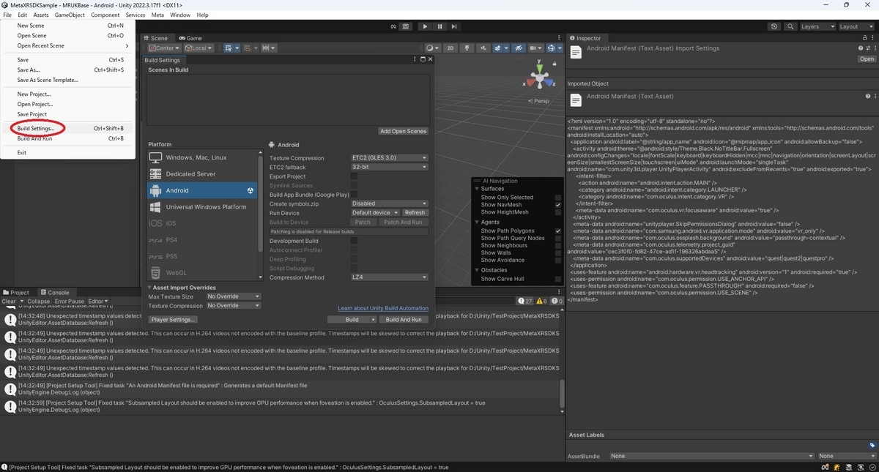Image resolution: width=879 pixels, height=472 pixels.
Task: Toggle scene visibility hidden-eye icon
Action: pos(519,48)
